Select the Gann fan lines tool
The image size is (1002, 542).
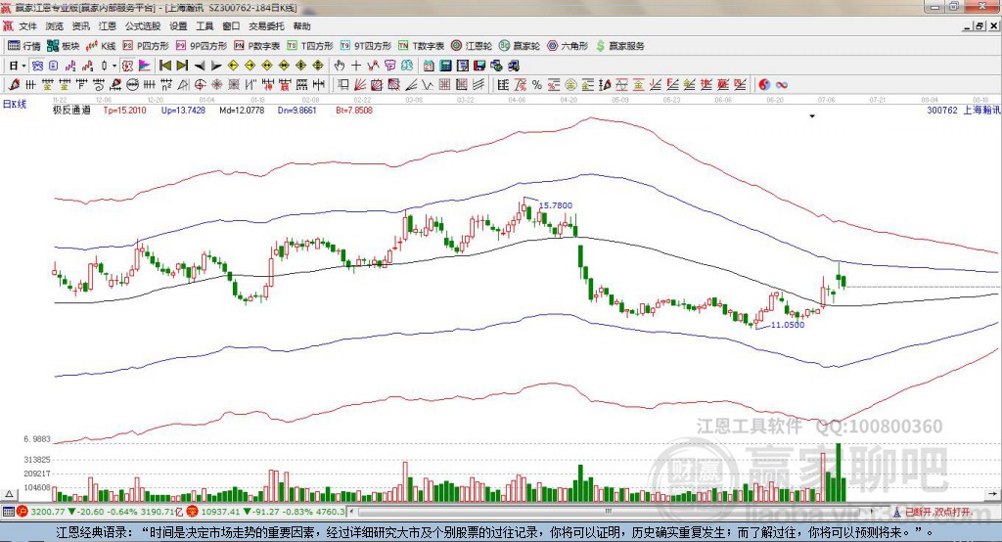pyautogui.click(x=359, y=84)
